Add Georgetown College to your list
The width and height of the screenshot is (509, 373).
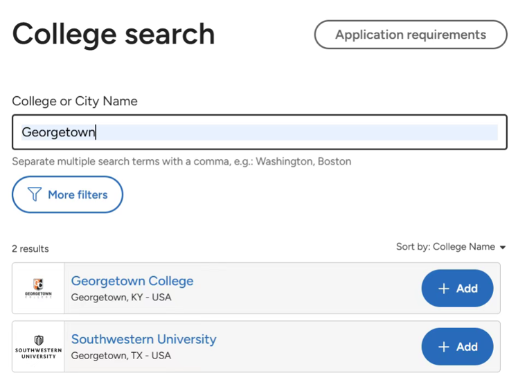pyautogui.click(x=457, y=289)
